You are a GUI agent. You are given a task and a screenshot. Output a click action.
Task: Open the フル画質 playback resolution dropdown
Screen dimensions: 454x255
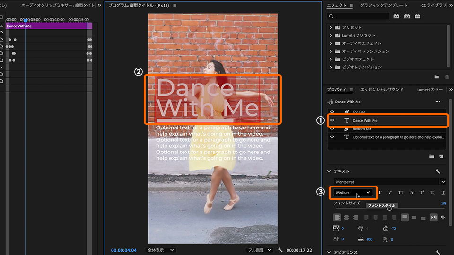(x=259, y=250)
